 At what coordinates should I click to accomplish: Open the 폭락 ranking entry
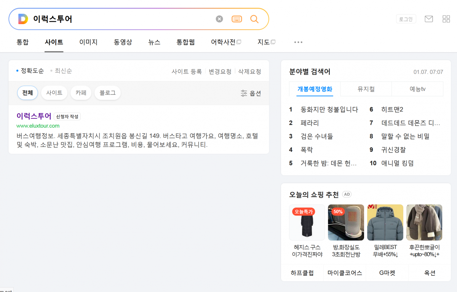point(307,150)
